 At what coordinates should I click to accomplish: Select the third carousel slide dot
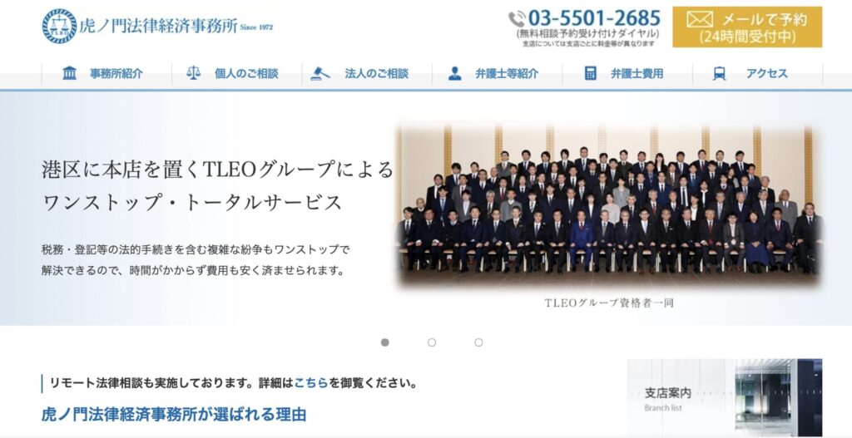(x=478, y=342)
